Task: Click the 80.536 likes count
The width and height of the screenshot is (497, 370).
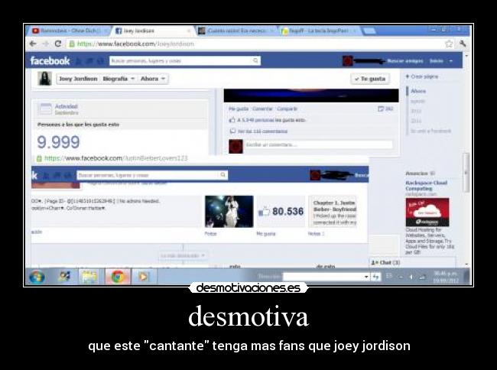Action: (x=287, y=212)
